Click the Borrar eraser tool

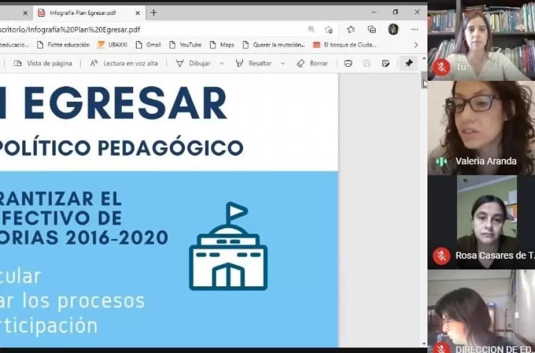click(x=312, y=63)
